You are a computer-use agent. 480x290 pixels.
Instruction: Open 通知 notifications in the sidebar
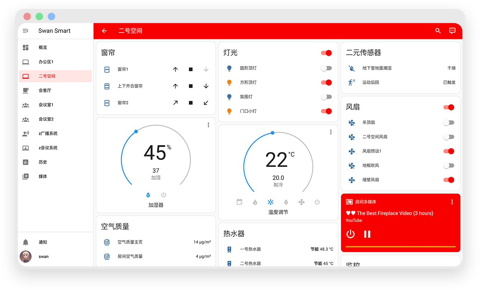pyautogui.click(x=43, y=242)
